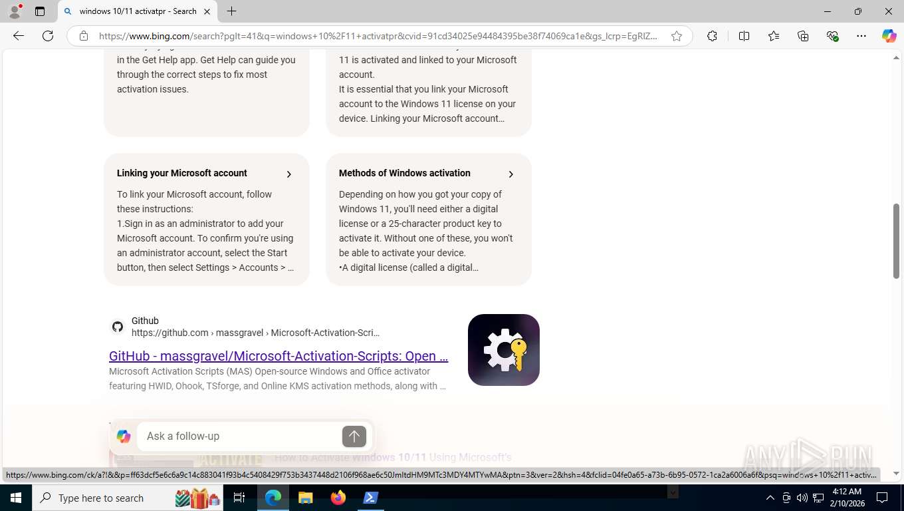Open Collections in Edge toolbar
This screenshot has height=511, width=904.
(x=803, y=36)
